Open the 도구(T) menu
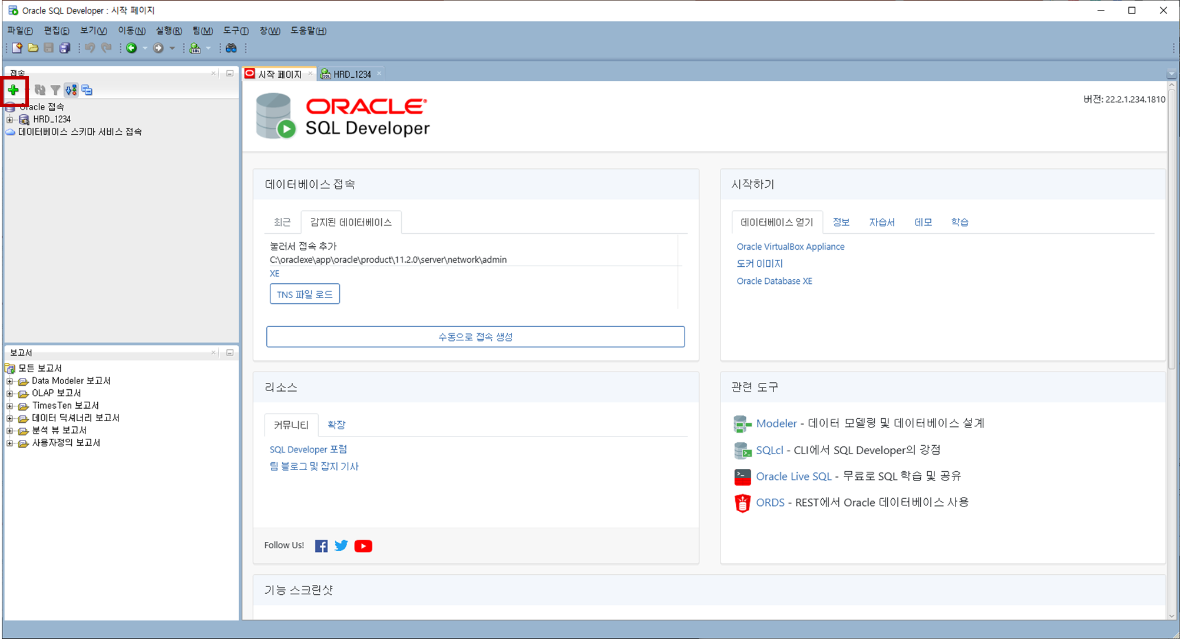 pyautogui.click(x=236, y=31)
